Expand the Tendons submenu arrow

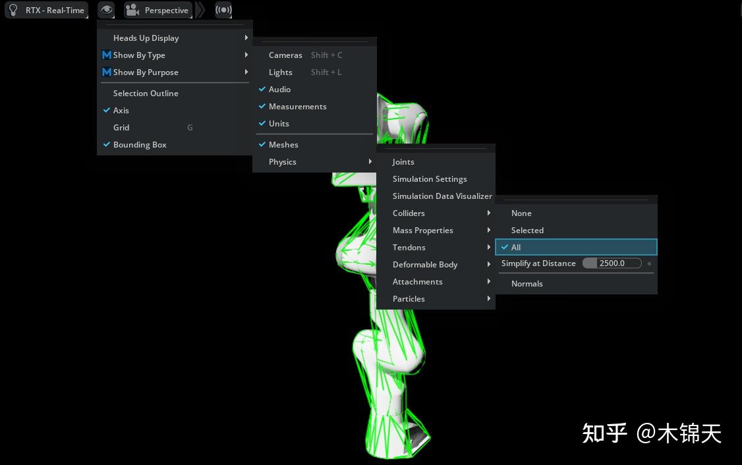[x=489, y=247]
